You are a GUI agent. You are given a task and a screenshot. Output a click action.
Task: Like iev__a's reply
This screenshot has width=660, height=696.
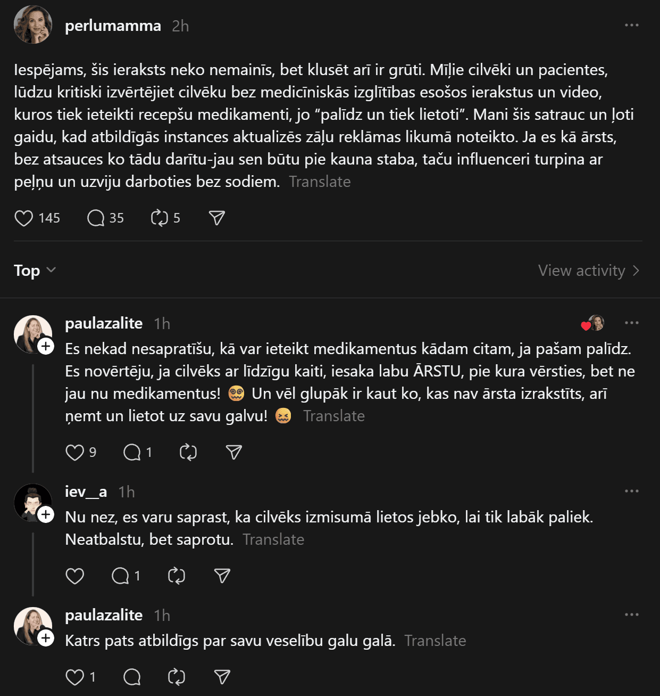click(75, 576)
